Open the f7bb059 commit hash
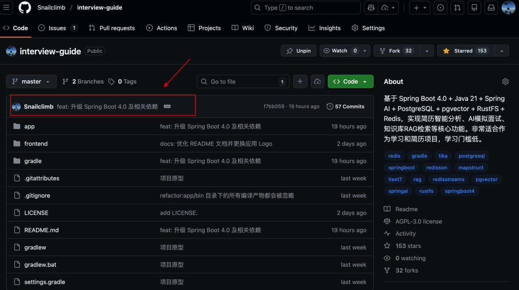The width and height of the screenshot is (519, 290). pyautogui.click(x=274, y=107)
